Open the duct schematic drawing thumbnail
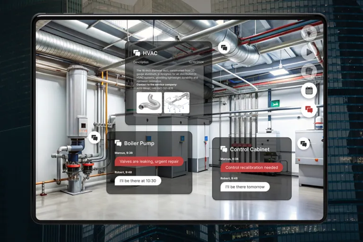Screen dimensions: 363x242 177,103
